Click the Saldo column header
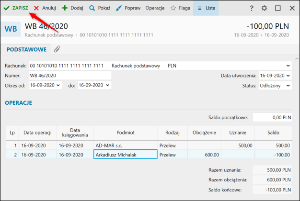Image resolution: width=300 pixels, height=201 pixels. point(274,133)
